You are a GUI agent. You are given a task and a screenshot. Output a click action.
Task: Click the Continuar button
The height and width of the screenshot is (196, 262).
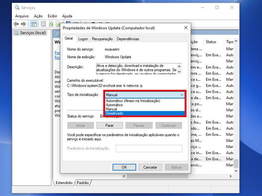coord(168,126)
